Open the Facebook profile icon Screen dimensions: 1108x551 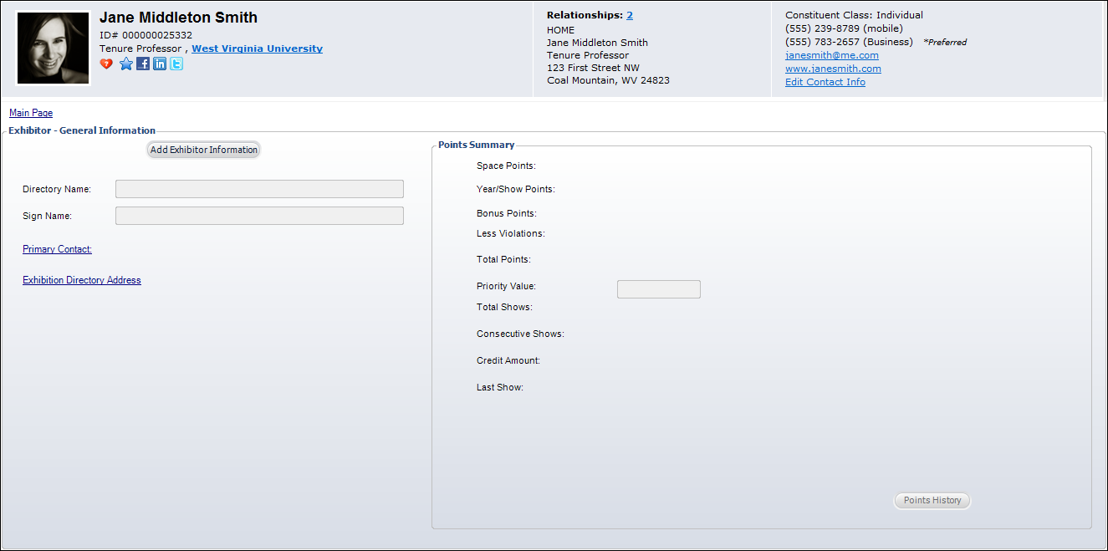coord(143,64)
